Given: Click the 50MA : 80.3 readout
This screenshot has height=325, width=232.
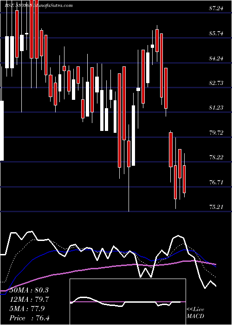Looking at the screenshot, I should (28, 290).
